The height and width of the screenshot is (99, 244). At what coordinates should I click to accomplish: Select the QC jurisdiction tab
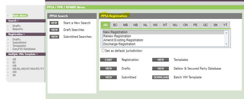point(205,25)
